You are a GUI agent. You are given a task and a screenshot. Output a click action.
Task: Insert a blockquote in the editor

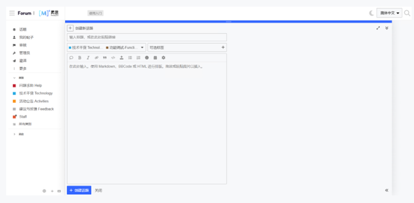coord(105,58)
